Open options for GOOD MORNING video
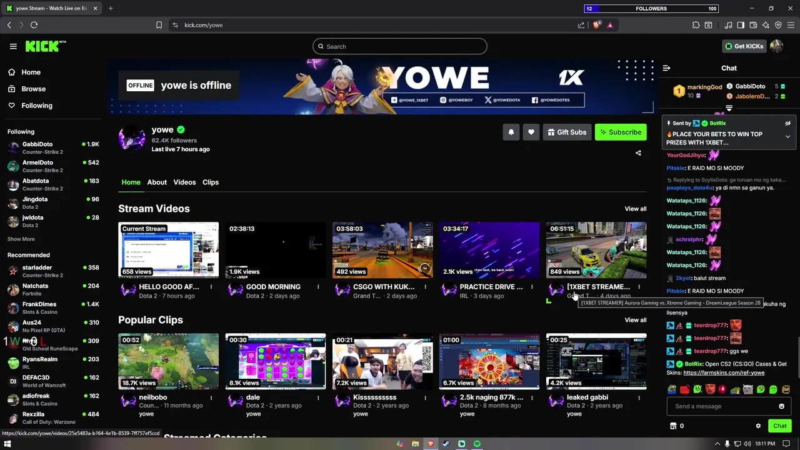This screenshot has width=800, height=450. [x=318, y=287]
